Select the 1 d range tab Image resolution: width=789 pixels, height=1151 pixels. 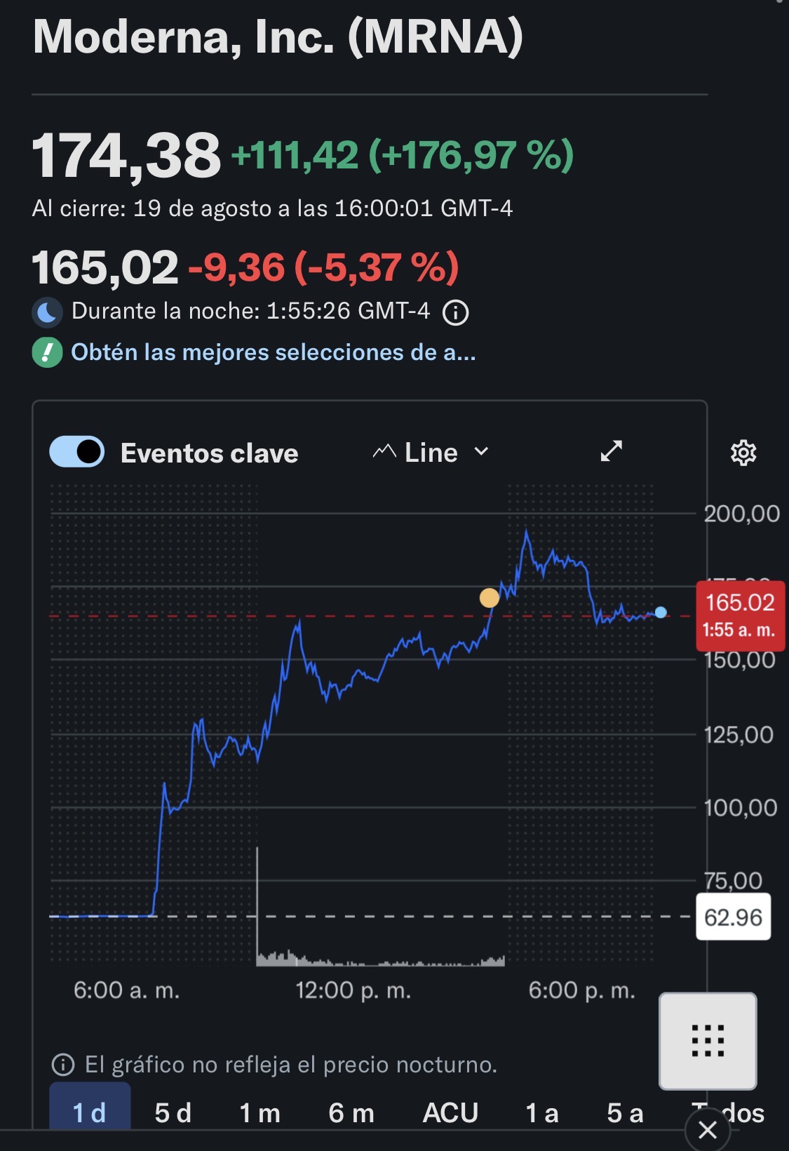click(90, 1112)
